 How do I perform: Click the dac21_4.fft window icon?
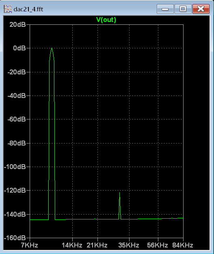coord(8,9)
